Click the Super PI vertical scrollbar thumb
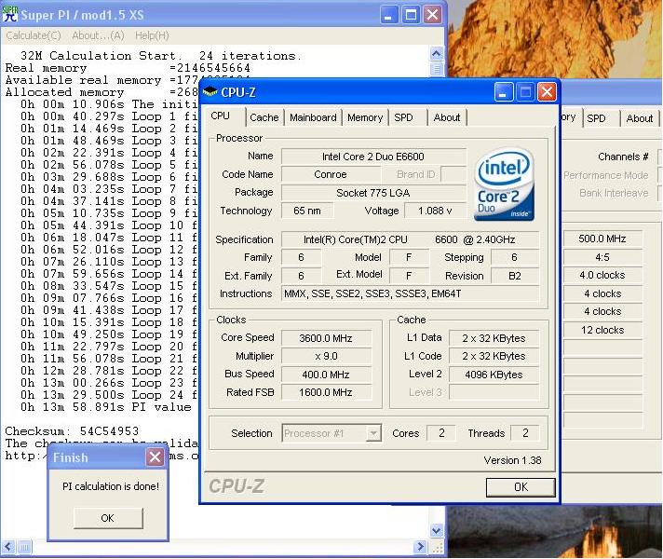Image resolution: width=663 pixels, height=559 pixels. click(437, 69)
